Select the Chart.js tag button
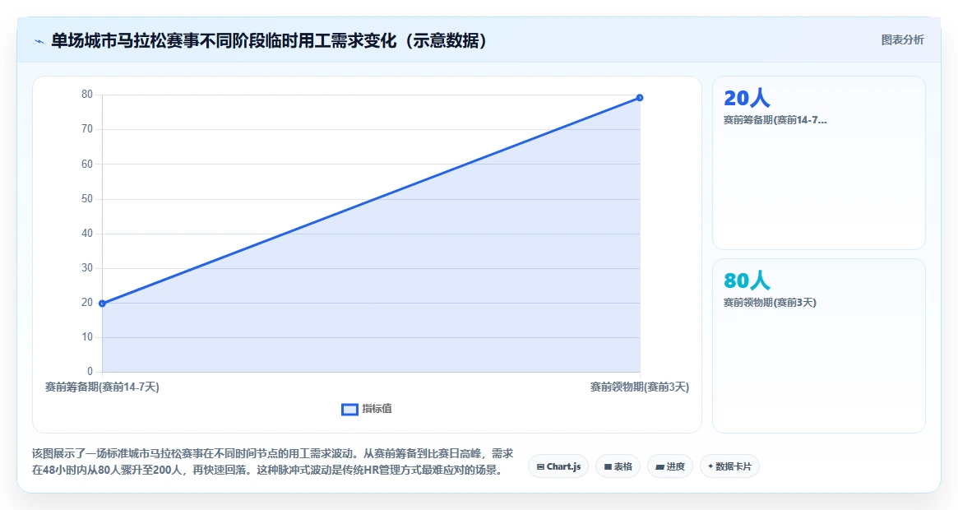This screenshot has width=958, height=510. [x=558, y=466]
